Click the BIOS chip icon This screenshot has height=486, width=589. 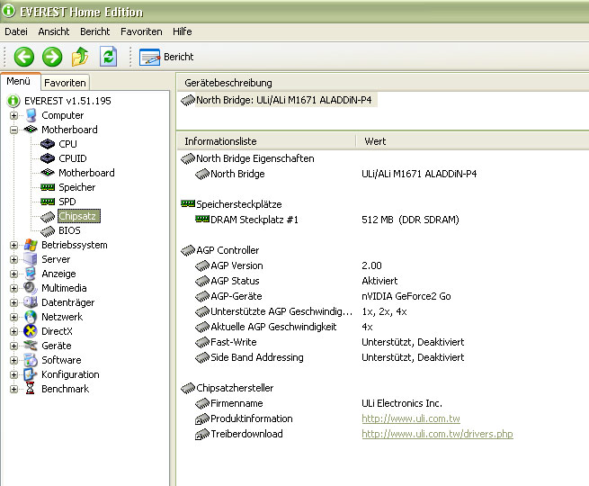[x=48, y=230]
